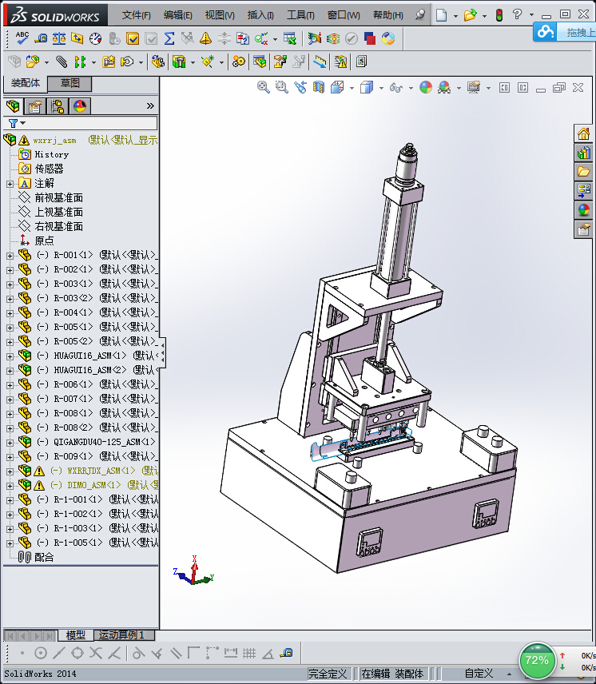
Task: Click the Zoom to Area icon
Action: point(282,87)
